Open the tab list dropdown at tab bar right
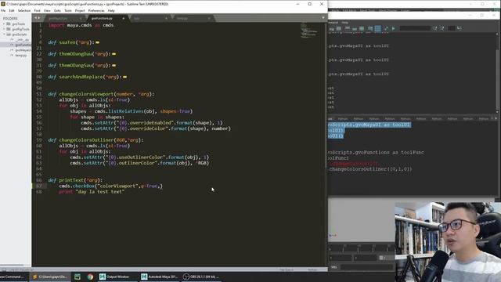501x282 pixels. click(x=323, y=18)
